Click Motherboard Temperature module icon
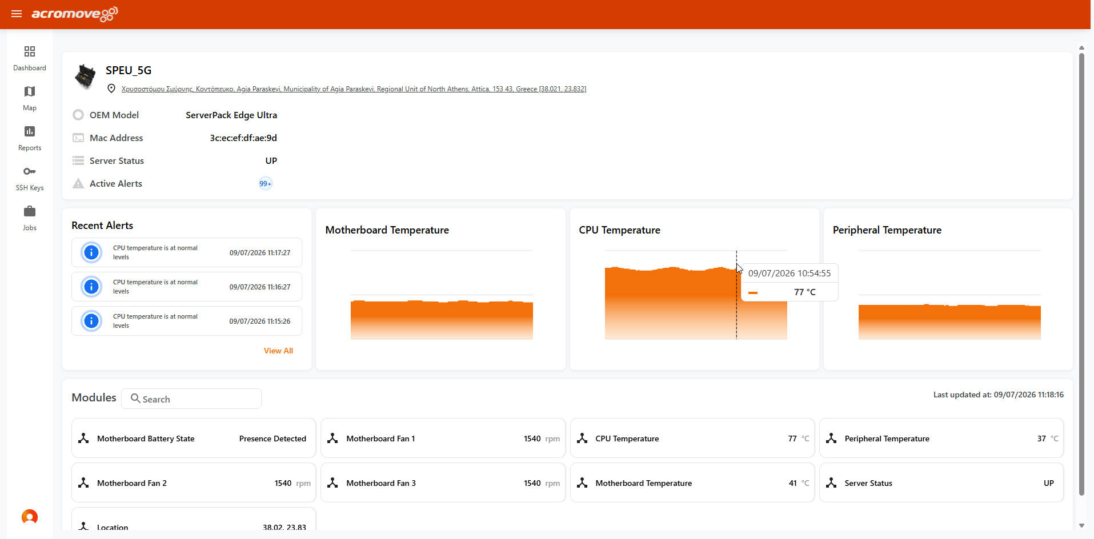The height and width of the screenshot is (539, 1094). [582, 482]
